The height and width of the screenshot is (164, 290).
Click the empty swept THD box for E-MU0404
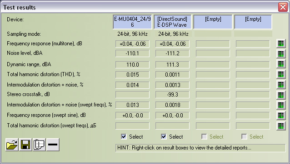[x=132, y=126]
